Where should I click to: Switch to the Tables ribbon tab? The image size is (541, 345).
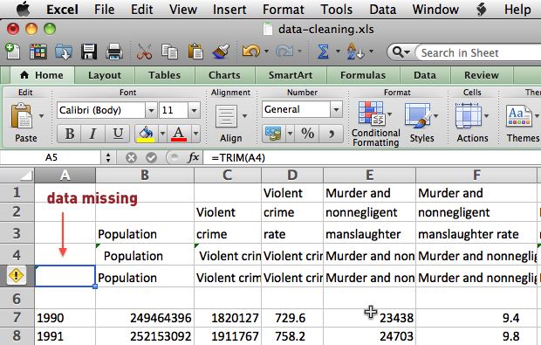click(x=165, y=75)
